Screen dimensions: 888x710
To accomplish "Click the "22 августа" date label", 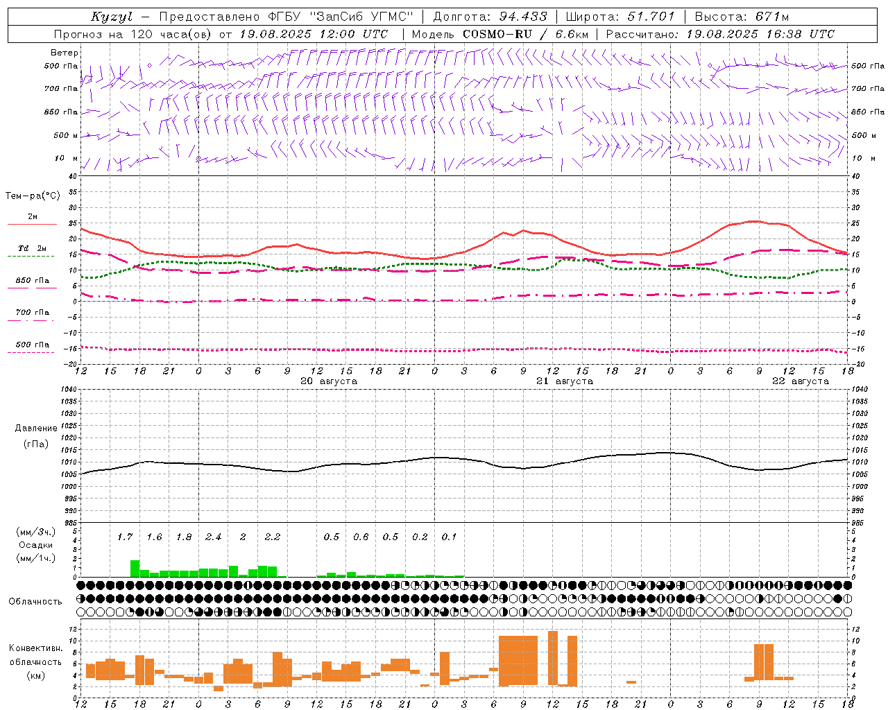I will pyautogui.click(x=801, y=381).
